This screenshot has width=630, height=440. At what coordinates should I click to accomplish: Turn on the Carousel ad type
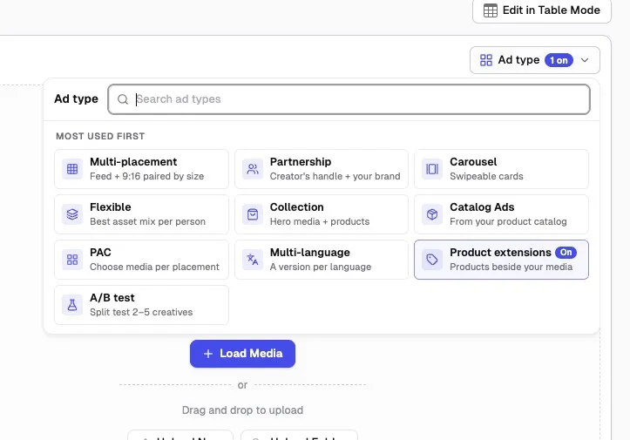tap(501, 169)
